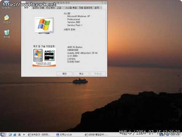Launch the MSN Messenger quick launch icon
This screenshot has width=182, height=137.
pyautogui.click(x=19, y=134)
